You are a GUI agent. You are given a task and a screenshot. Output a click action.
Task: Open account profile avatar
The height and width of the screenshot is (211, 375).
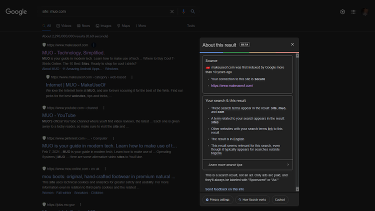tap(365, 11)
